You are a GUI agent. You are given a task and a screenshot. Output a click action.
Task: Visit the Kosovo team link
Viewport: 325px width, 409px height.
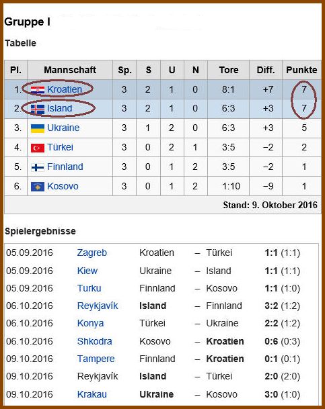point(63,186)
